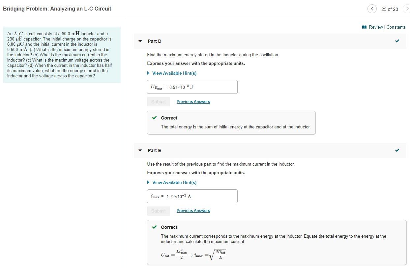Click the U_Bmax answer input field
The height and width of the screenshot is (268, 410).
[192, 87]
